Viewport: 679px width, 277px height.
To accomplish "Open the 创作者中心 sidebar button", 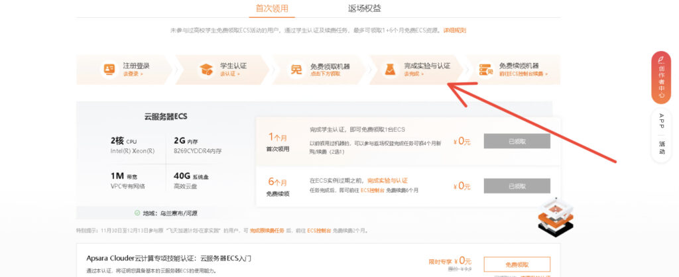I will pyautogui.click(x=661, y=78).
